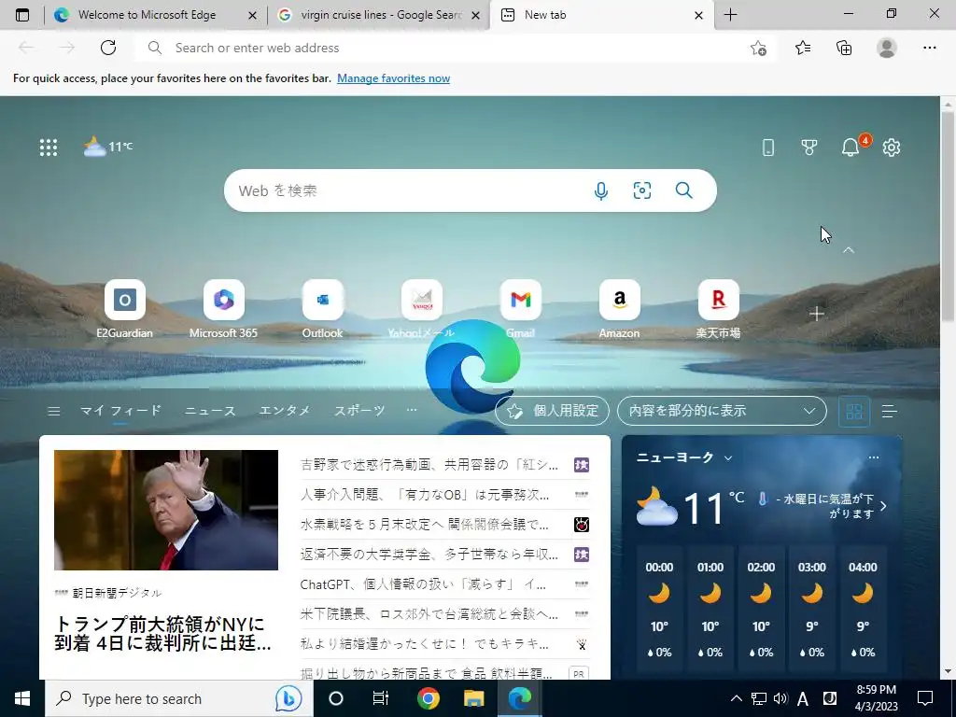The width and height of the screenshot is (956, 717).
Task: Start visual search camera icon
Action: coord(642,190)
